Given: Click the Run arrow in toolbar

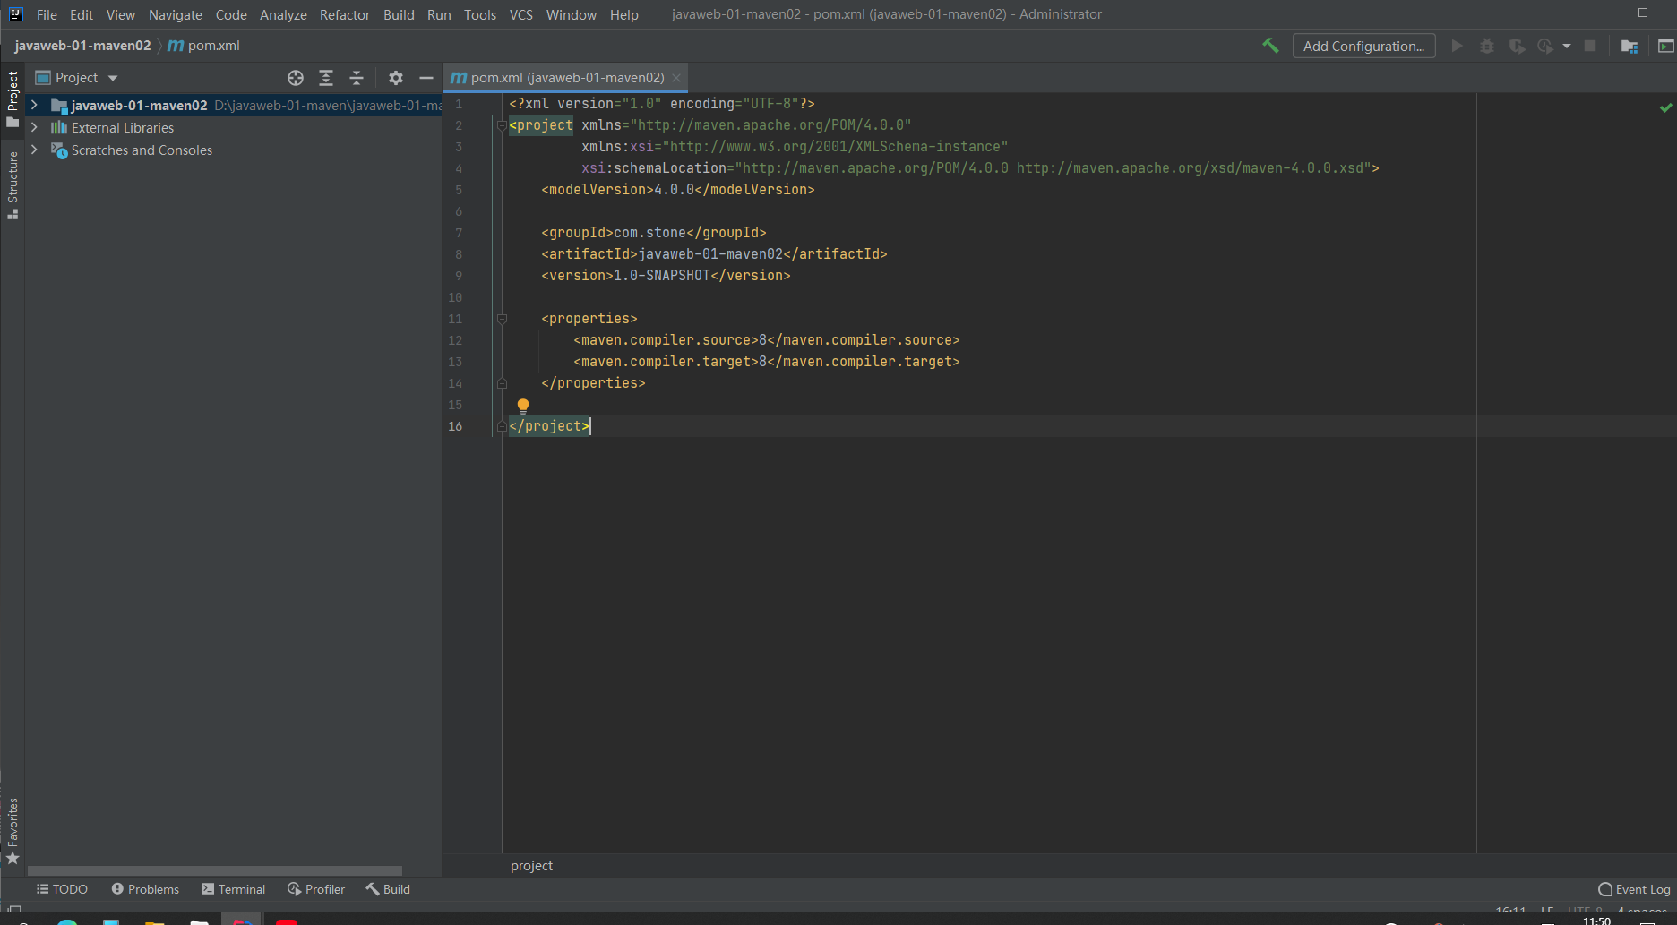Looking at the screenshot, I should [1458, 46].
